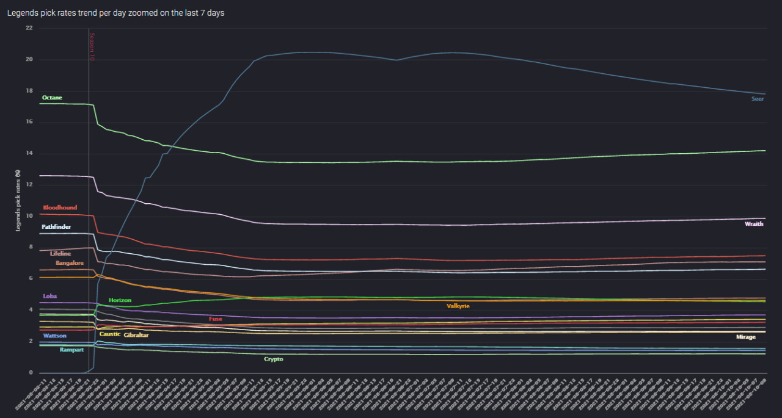The image size is (782, 418).
Task: Click the red Fuse label
Action: point(216,319)
